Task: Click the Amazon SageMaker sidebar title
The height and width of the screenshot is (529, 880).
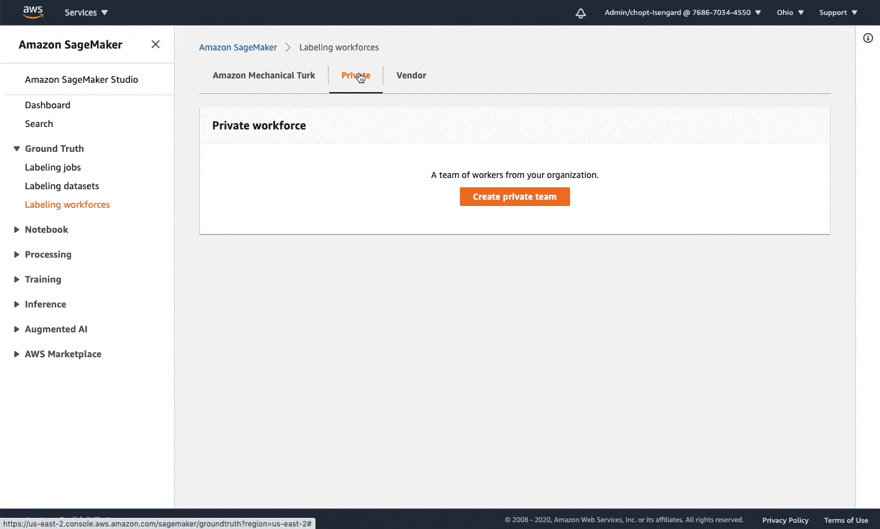Action: tap(70, 45)
